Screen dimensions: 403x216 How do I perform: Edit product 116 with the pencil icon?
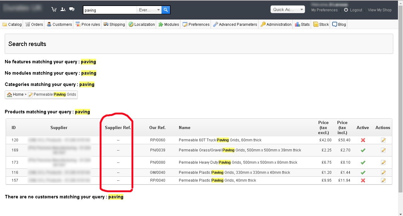[x=383, y=173]
